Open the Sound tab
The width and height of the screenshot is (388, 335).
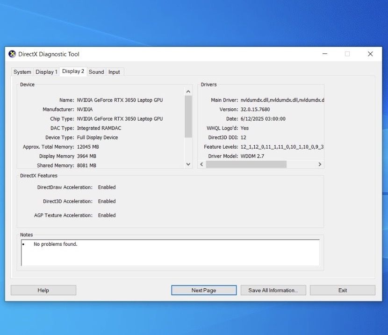point(96,72)
